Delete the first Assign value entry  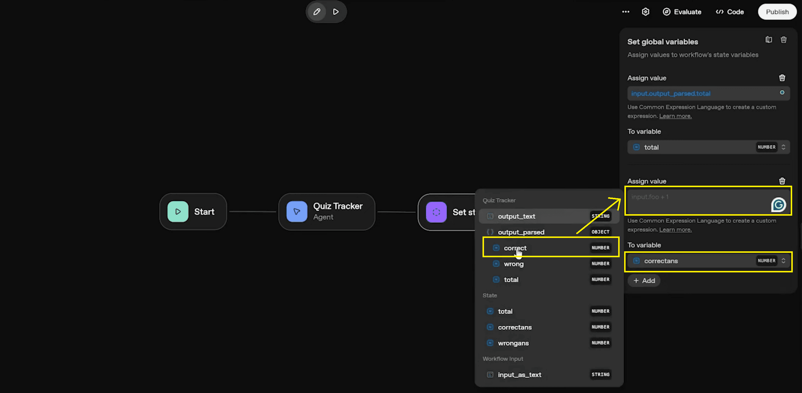point(782,78)
